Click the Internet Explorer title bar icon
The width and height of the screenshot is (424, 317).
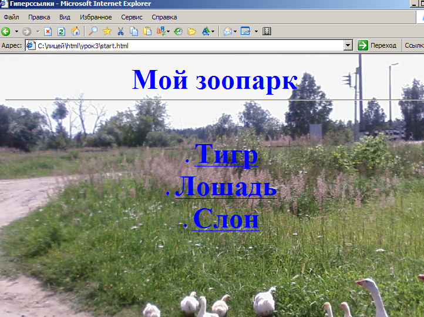pyautogui.click(x=4, y=4)
